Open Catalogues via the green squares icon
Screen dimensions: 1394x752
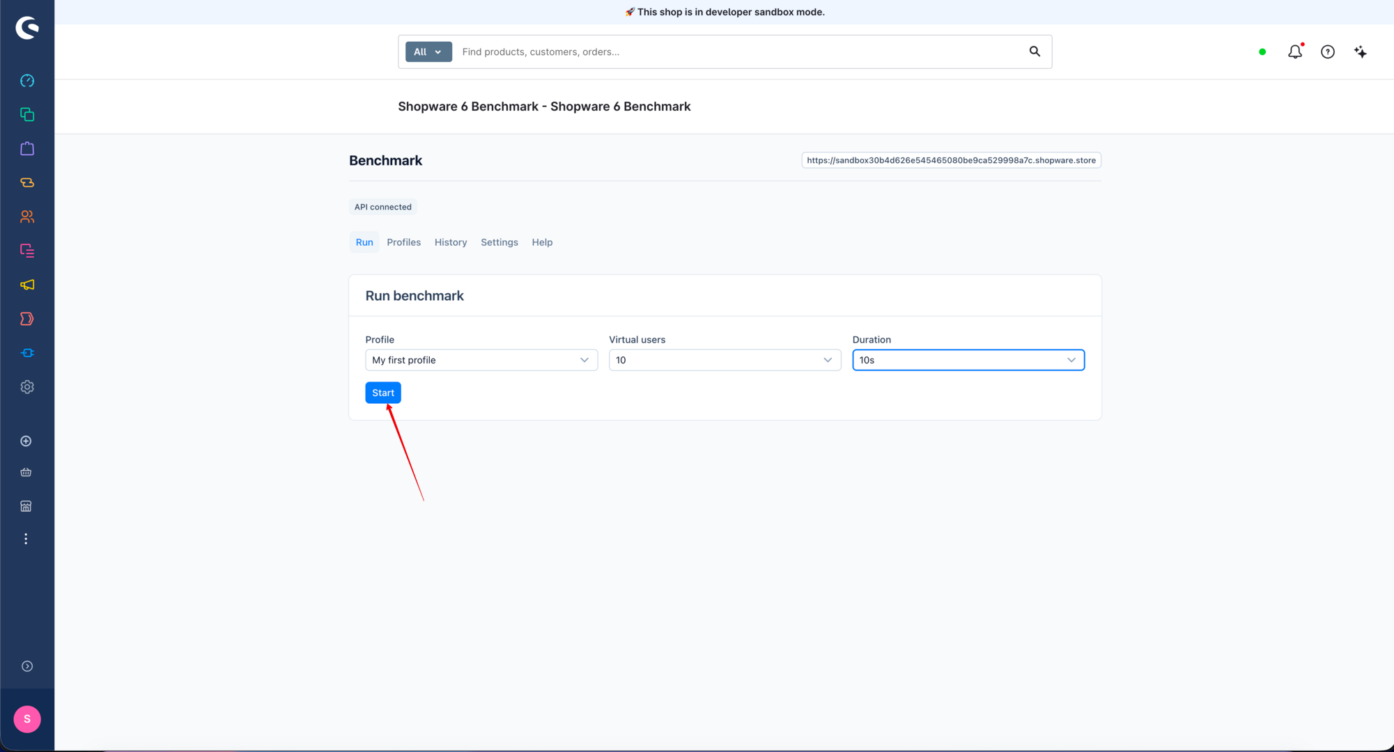point(27,114)
